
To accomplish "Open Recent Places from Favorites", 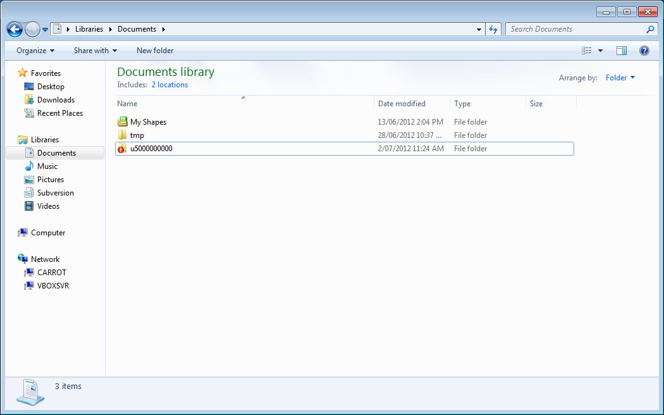I will pyautogui.click(x=59, y=113).
